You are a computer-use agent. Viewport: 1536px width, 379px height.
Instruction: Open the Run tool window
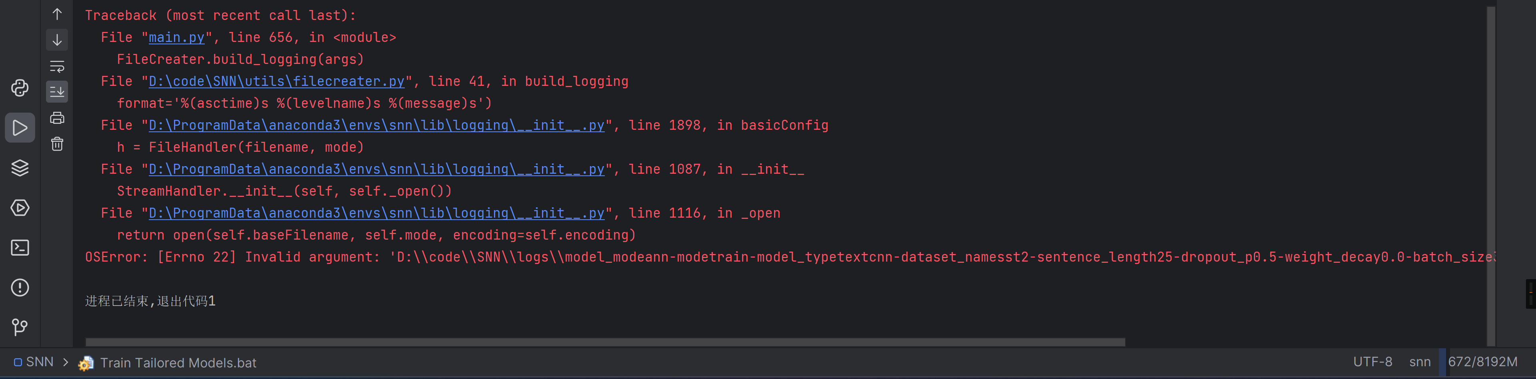20,128
